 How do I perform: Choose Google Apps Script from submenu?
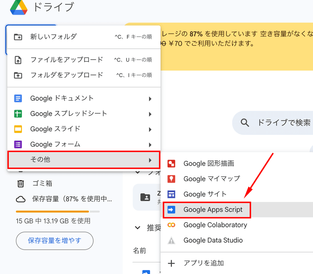coord(237,209)
